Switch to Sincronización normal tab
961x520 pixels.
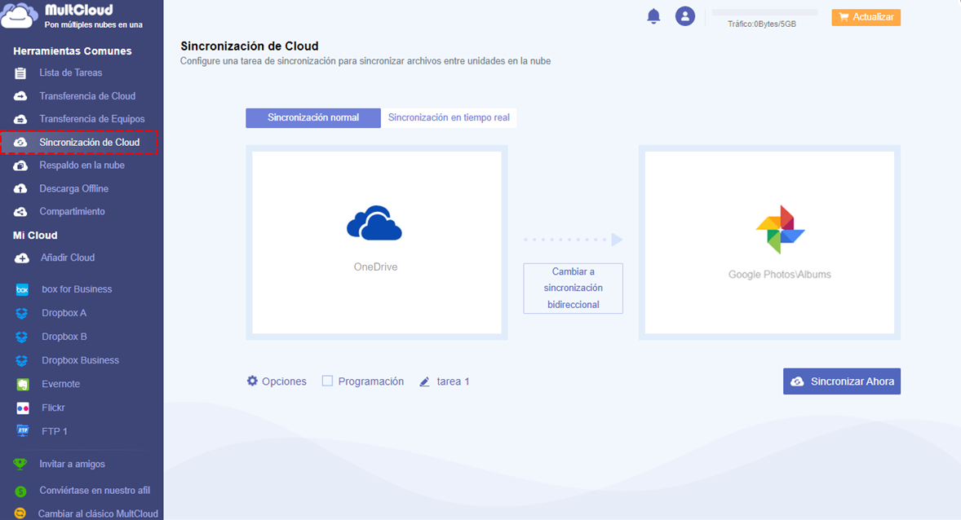point(313,117)
